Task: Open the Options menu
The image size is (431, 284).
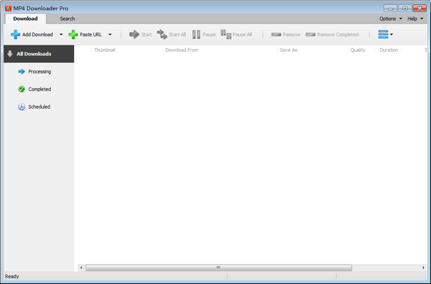Action: point(391,19)
